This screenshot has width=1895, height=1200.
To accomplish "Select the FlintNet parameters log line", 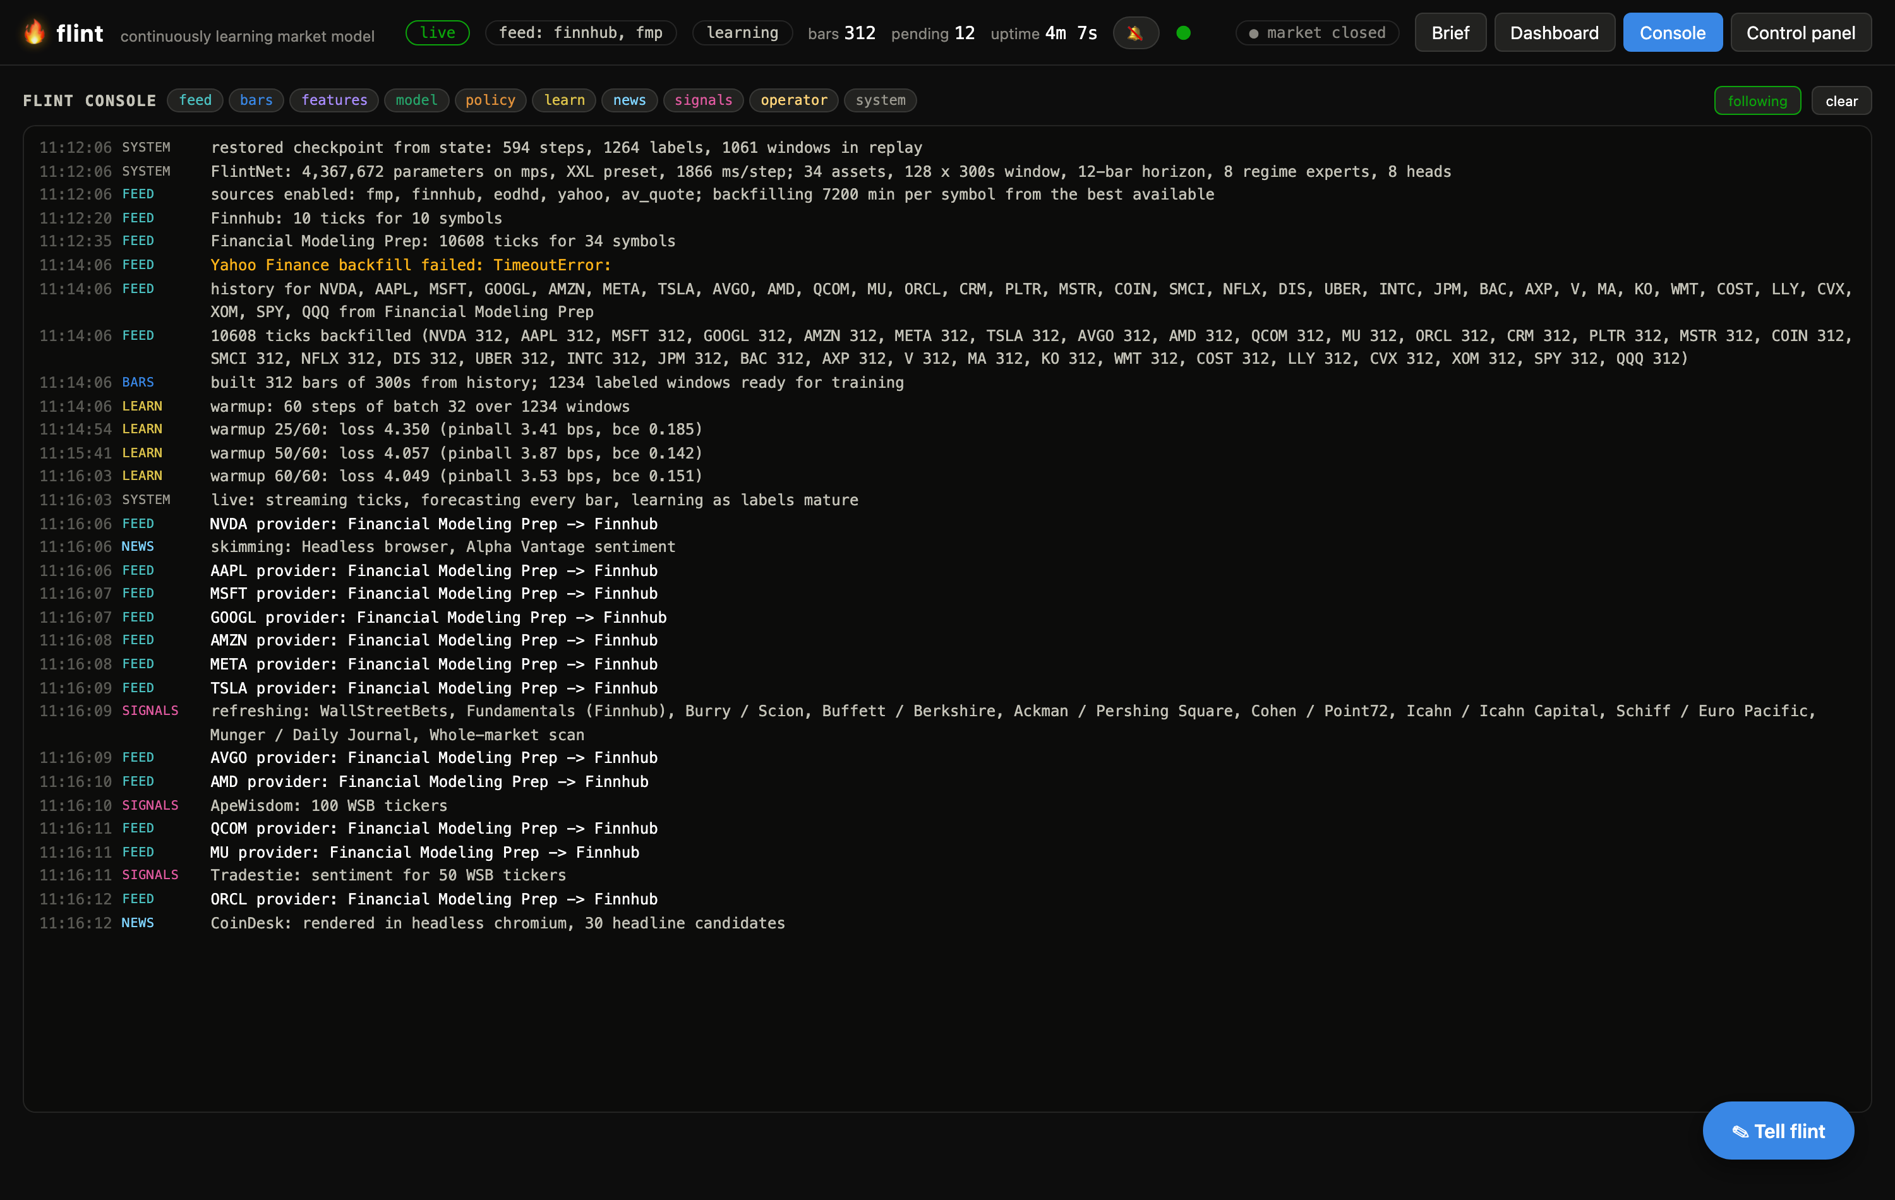I will tap(947, 171).
